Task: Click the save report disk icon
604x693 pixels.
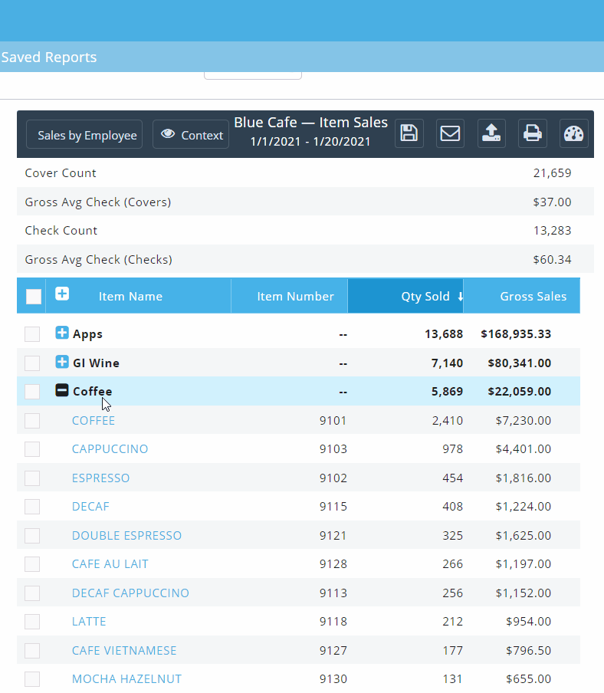Action: 409,133
